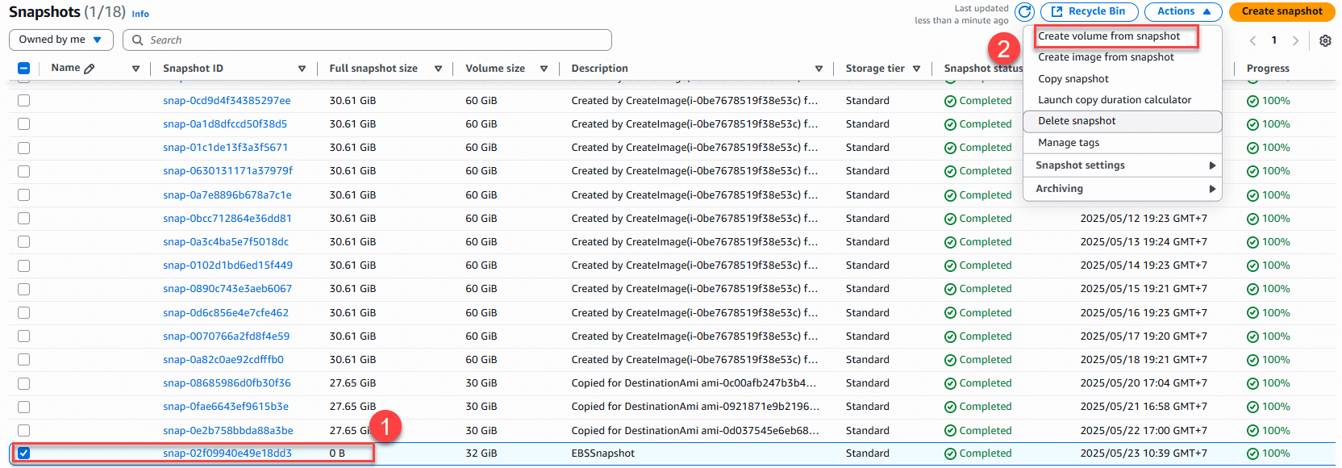Click the edit pencil icon beside Name
This screenshot has width=1342, height=468.
pos(90,69)
